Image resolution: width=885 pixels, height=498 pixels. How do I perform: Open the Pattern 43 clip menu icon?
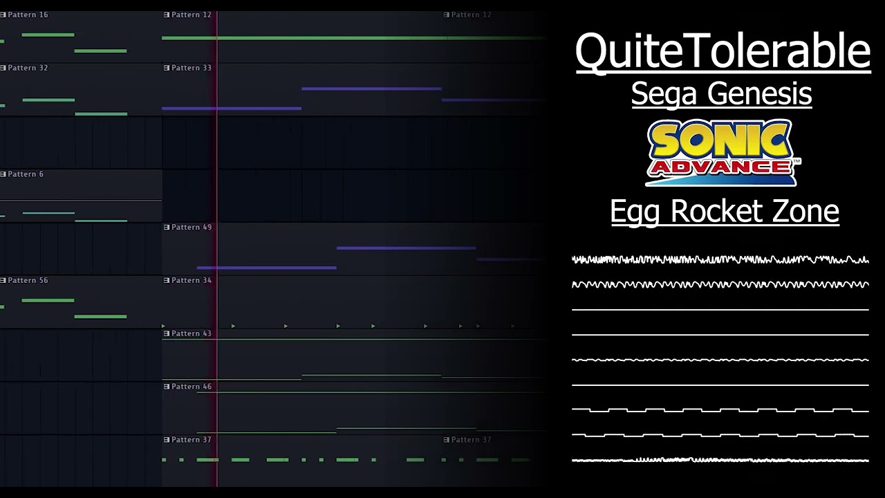pos(166,333)
